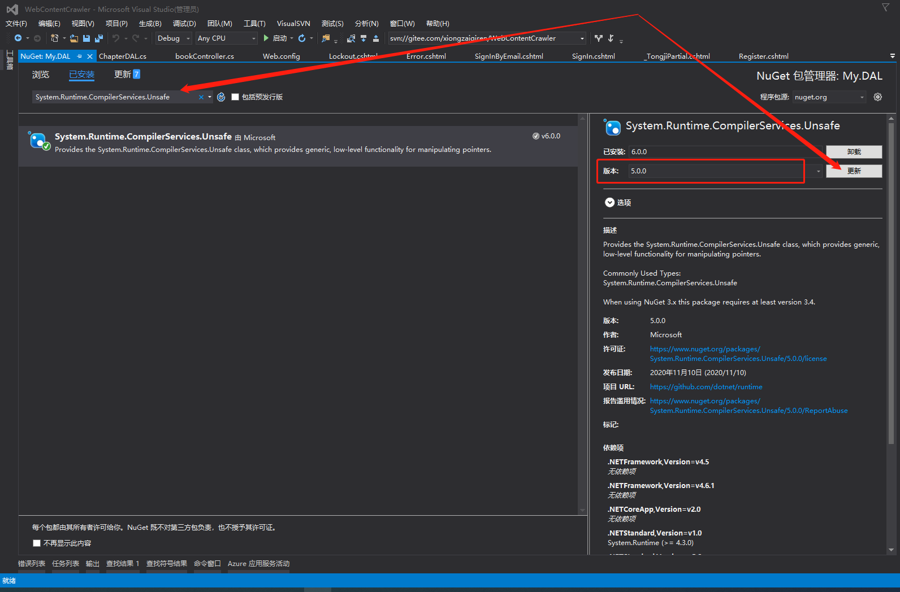Open the Start button dropdown arrow

click(292, 38)
